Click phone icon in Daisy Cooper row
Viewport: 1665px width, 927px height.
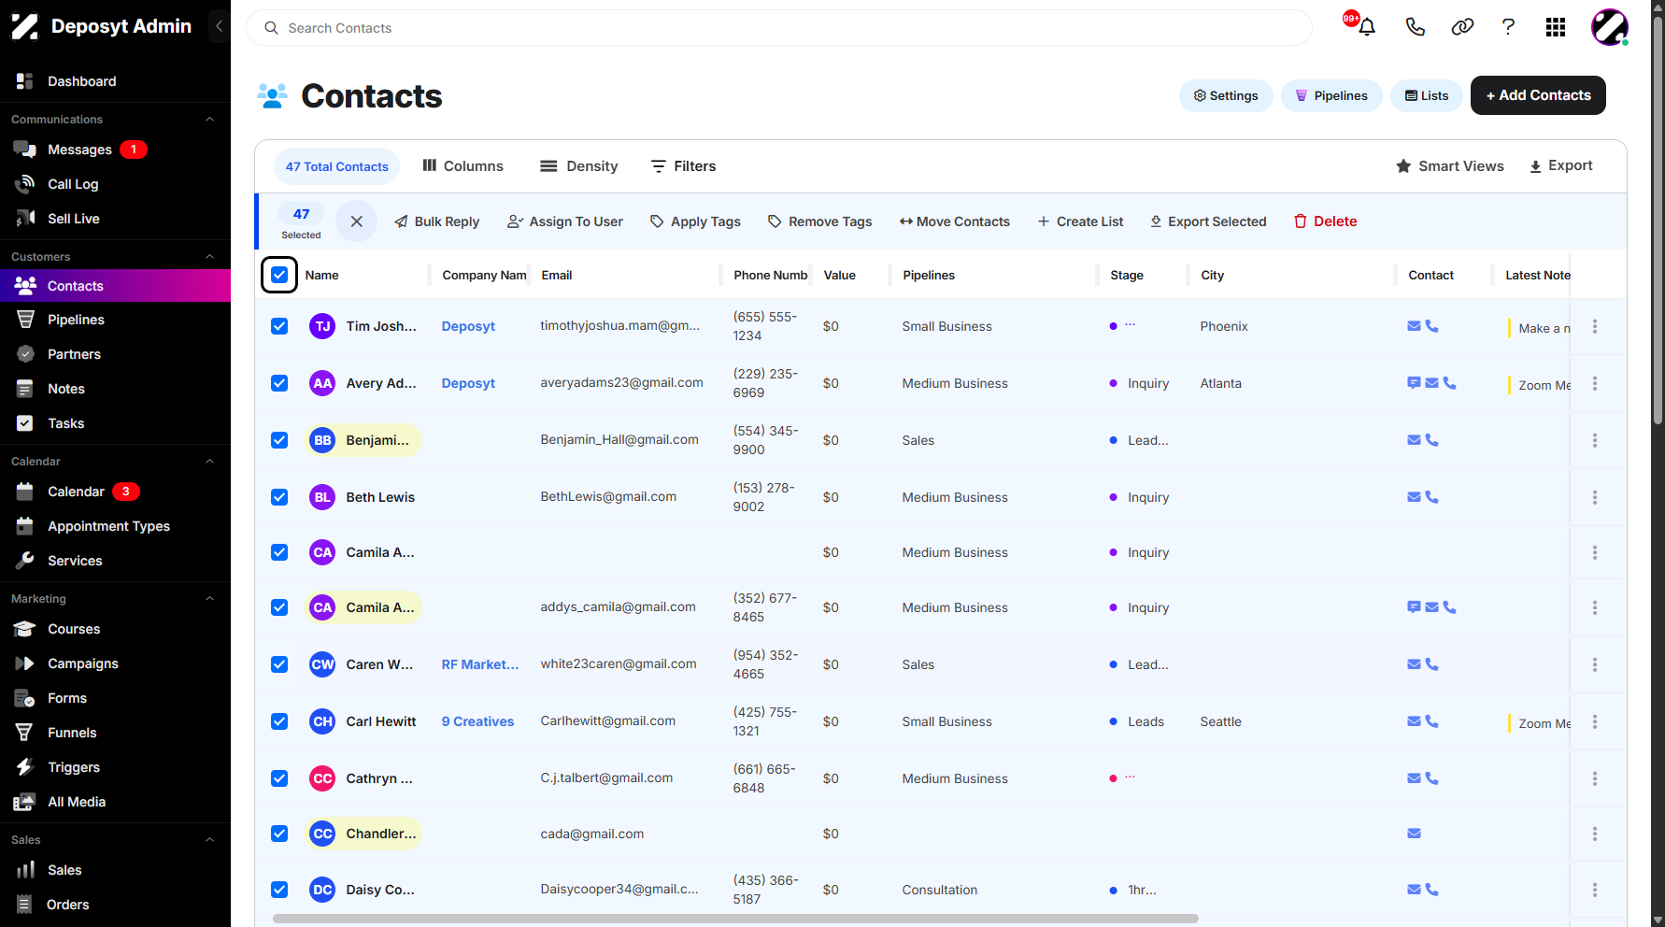point(1431,890)
